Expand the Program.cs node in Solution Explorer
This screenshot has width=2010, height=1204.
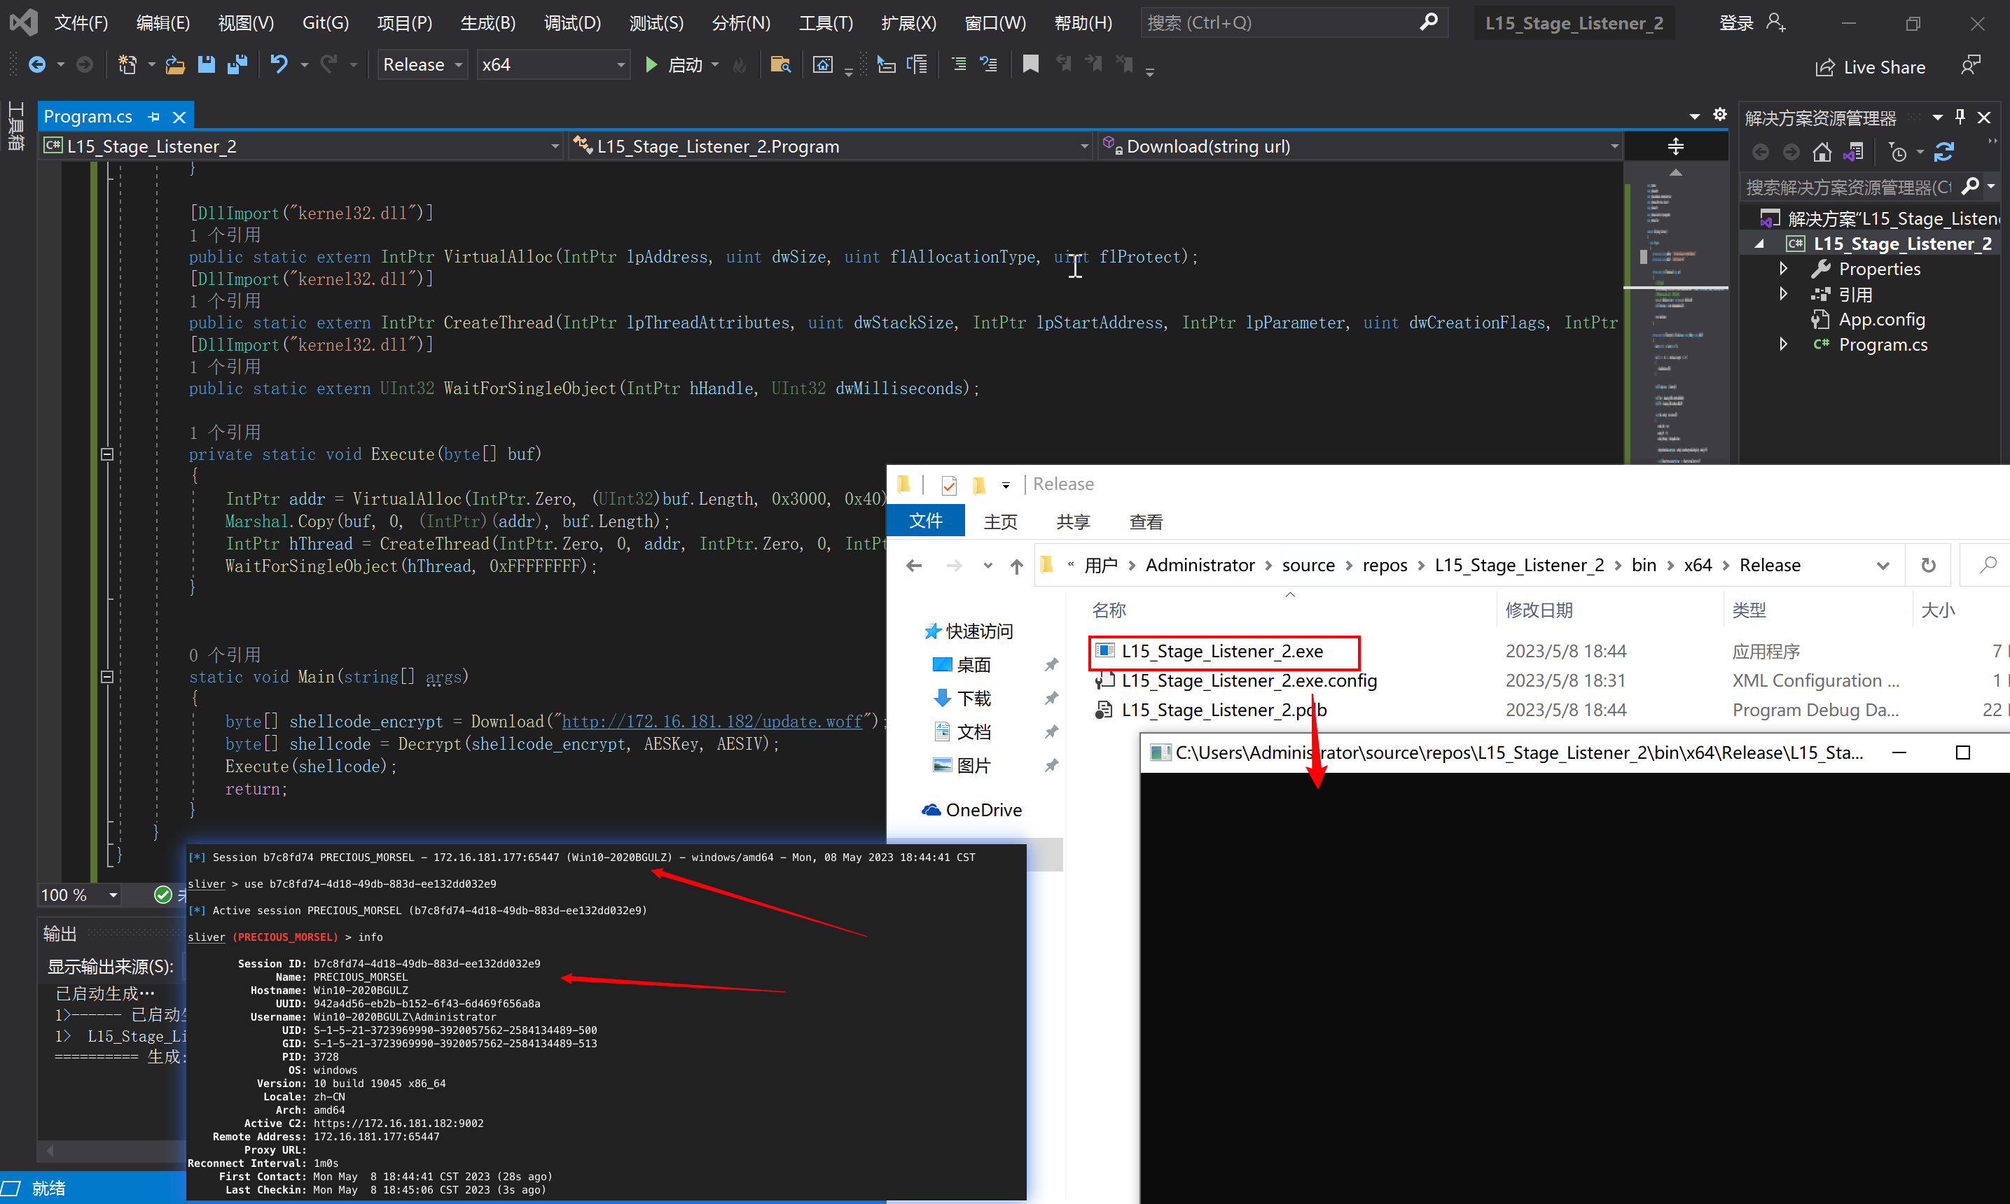pyautogui.click(x=1783, y=344)
